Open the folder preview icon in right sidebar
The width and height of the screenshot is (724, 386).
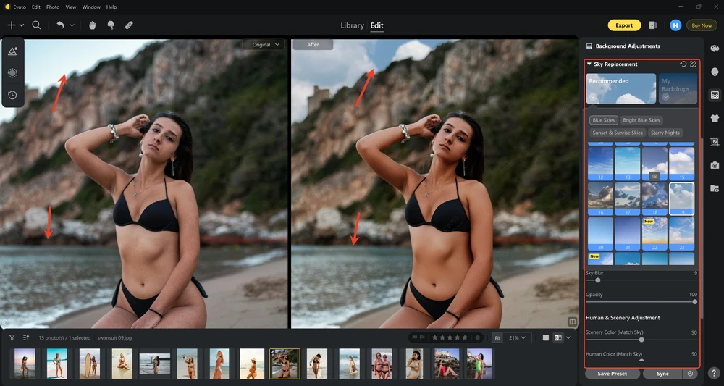[715, 188]
